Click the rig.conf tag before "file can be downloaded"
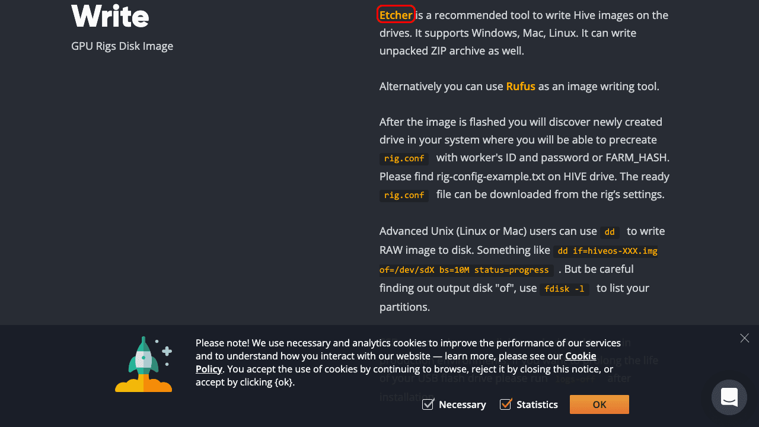Screen dimensions: 759x427 [x=404, y=195]
